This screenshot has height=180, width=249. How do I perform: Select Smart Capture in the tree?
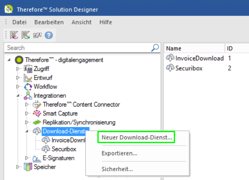click(60, 113)
